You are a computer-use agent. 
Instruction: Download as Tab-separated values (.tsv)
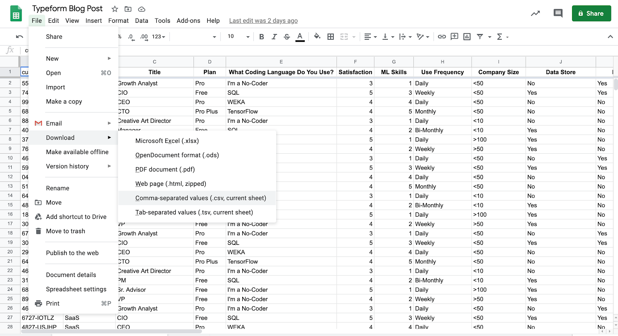click(197, 212)
